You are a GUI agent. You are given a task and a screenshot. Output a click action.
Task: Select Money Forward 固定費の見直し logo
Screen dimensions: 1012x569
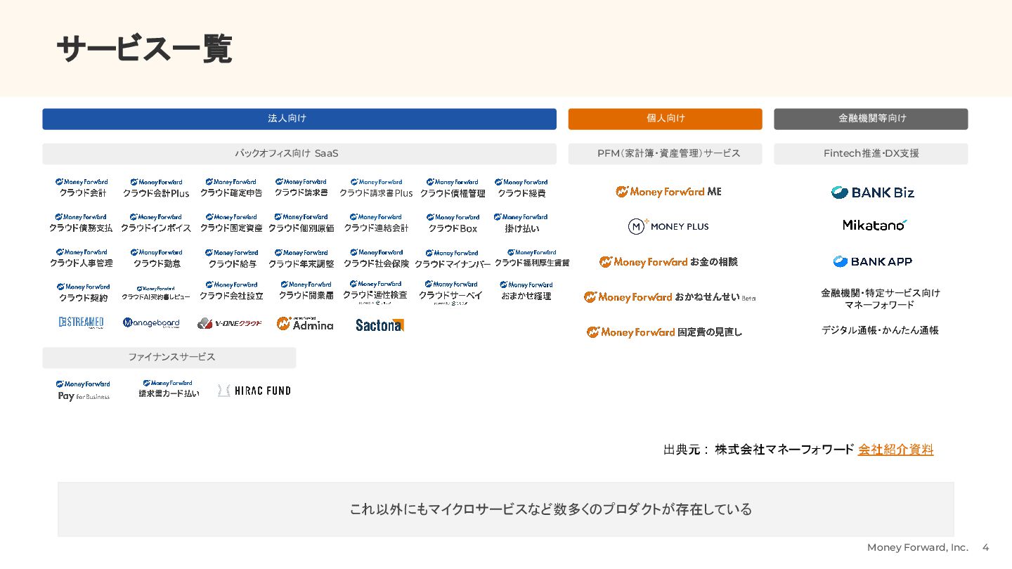click(x=665, y=332)
